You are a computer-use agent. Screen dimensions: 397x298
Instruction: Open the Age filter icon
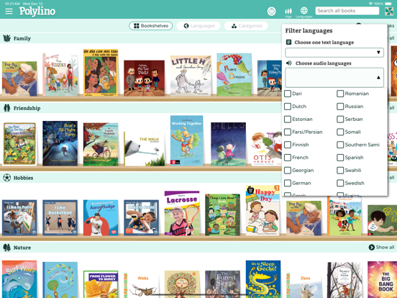[288, 12]
